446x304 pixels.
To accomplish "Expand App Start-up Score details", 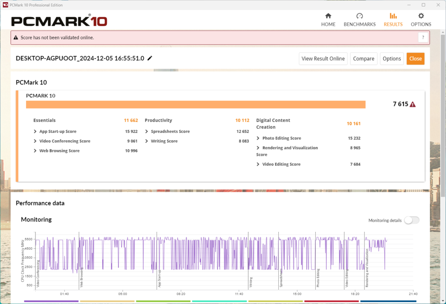I will click(x=35, y=132).
